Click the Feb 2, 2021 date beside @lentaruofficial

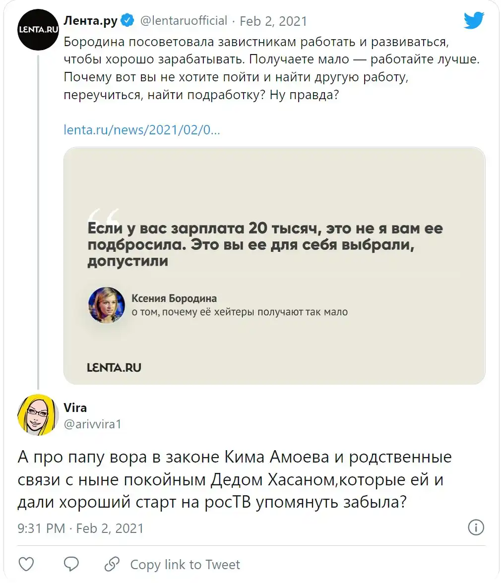273,21
